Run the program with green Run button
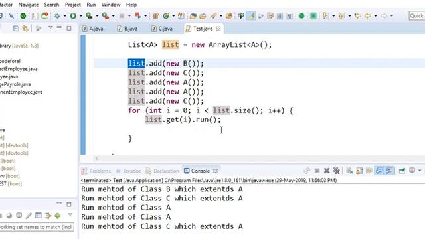The width and height of the screenshot is (425, 239). [x=73, y=16]
